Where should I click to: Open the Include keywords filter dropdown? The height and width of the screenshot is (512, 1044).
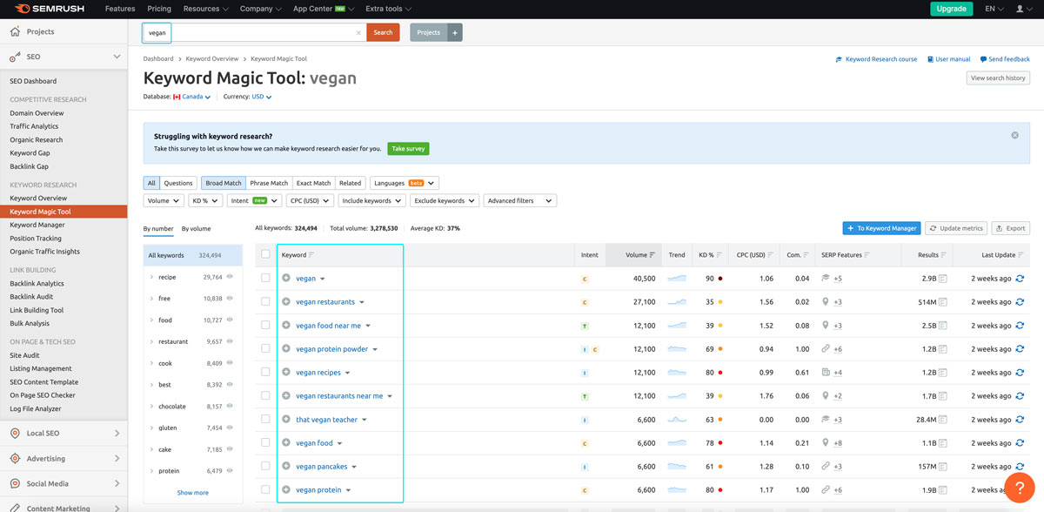pos(371,200)
